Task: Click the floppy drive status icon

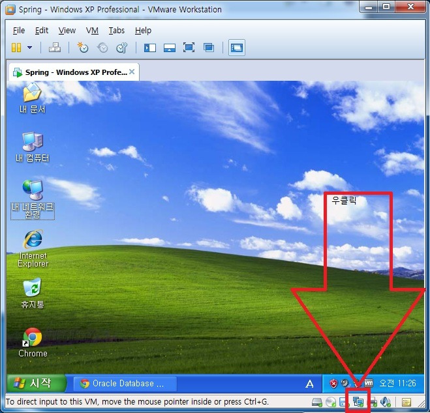Action: point(344,402)
